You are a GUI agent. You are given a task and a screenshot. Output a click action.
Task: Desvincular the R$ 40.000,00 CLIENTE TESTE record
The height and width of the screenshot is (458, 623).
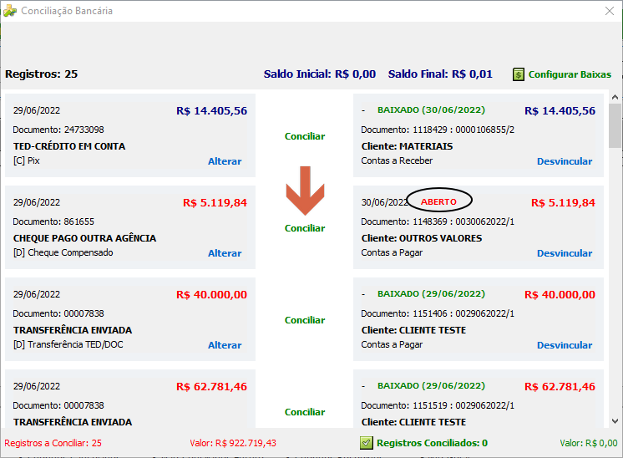[x=565, y=345]
